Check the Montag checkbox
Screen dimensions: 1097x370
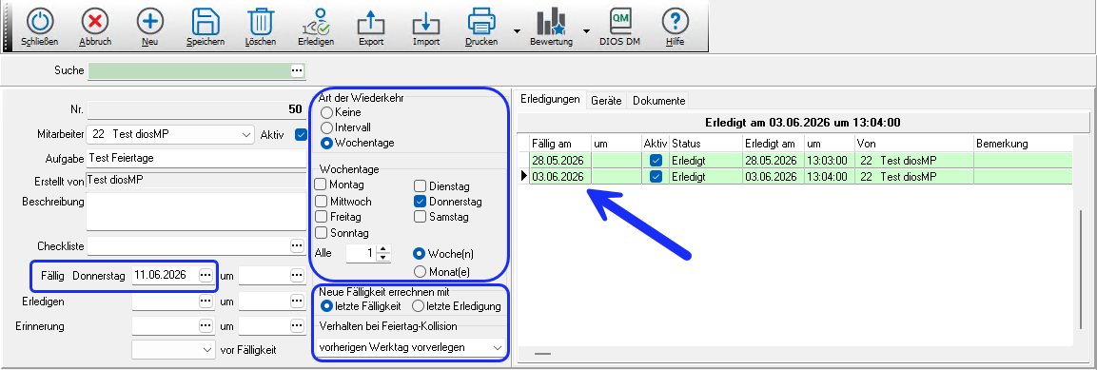tap(322, 185)
